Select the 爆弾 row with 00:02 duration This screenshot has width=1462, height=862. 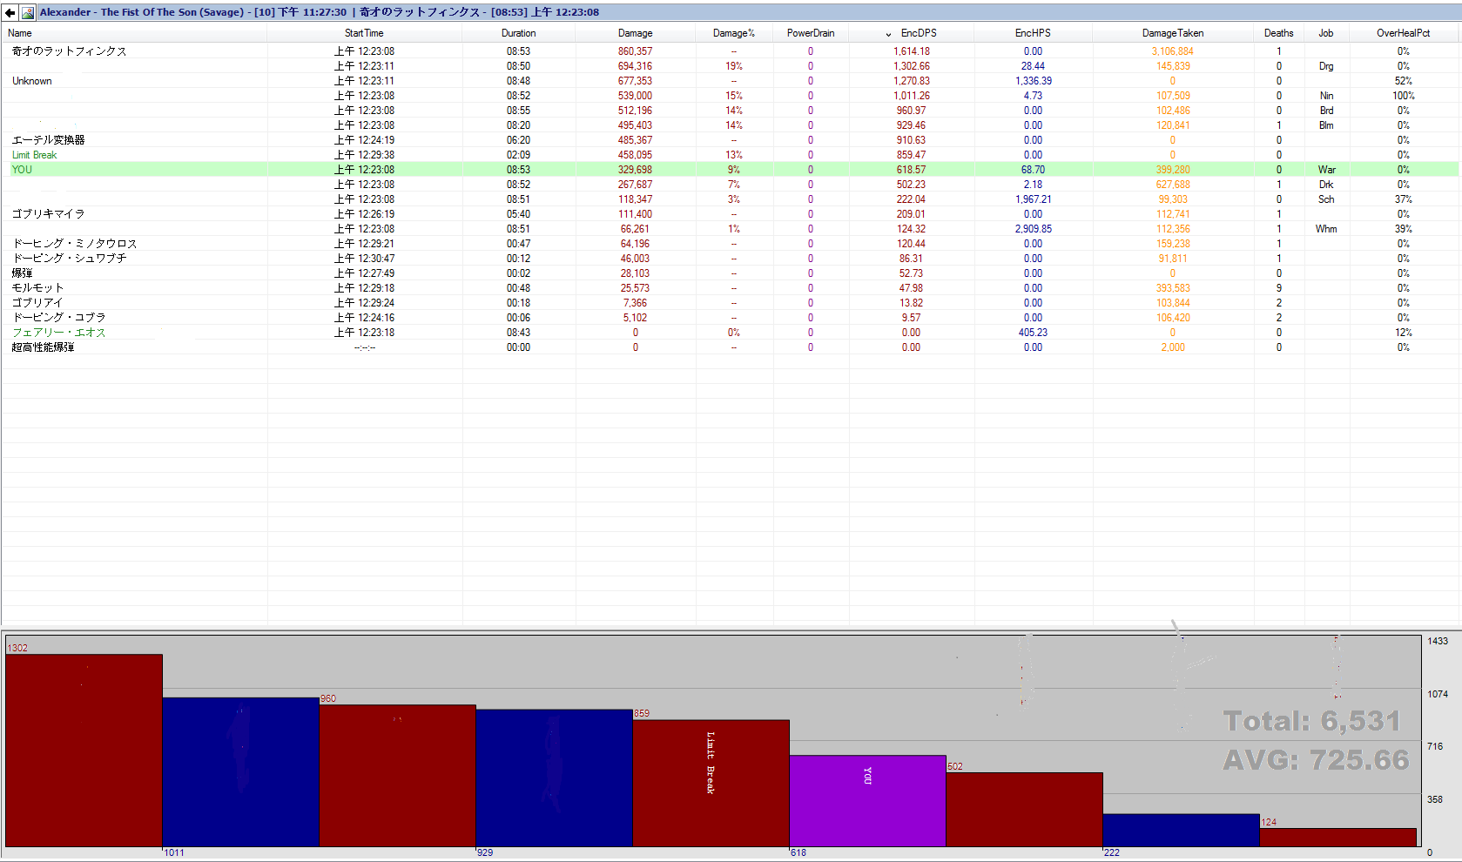22,273
